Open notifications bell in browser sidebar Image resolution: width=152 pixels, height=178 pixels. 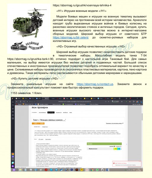(13, 102)
